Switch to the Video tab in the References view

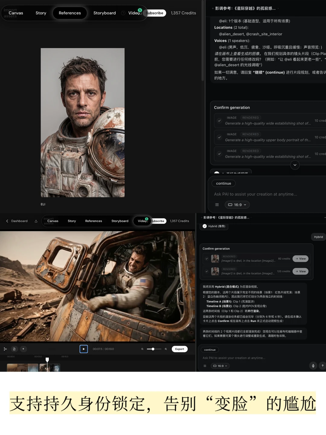coord(134,13)
